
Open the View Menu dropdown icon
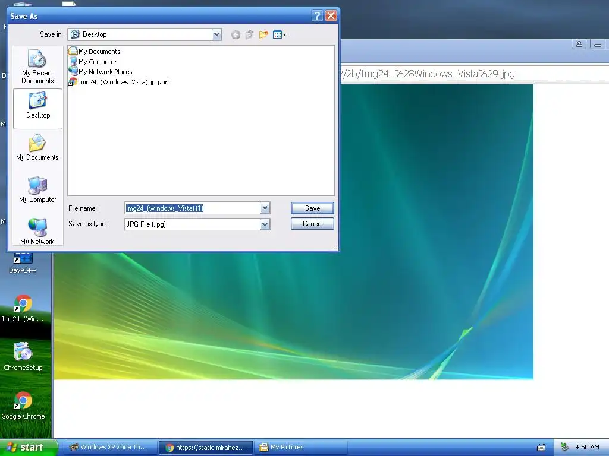coord(280,34)
